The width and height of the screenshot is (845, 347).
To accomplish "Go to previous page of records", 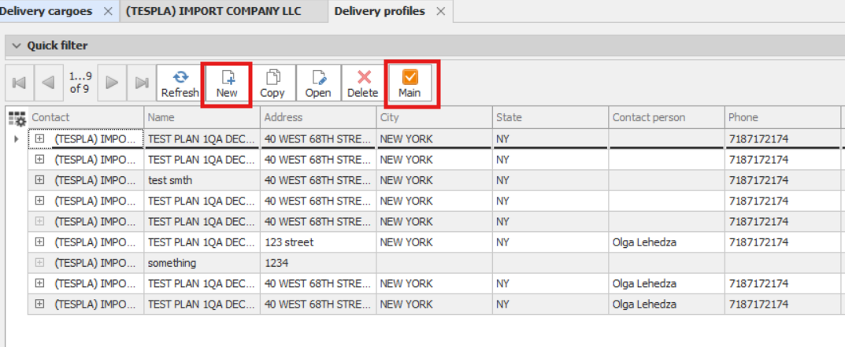I will coord(48,83).
